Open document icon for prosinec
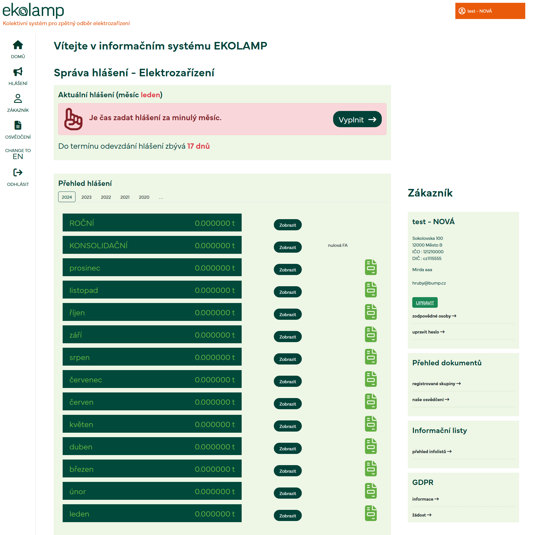This screenshot has width=537, height=535. point(371,267)
